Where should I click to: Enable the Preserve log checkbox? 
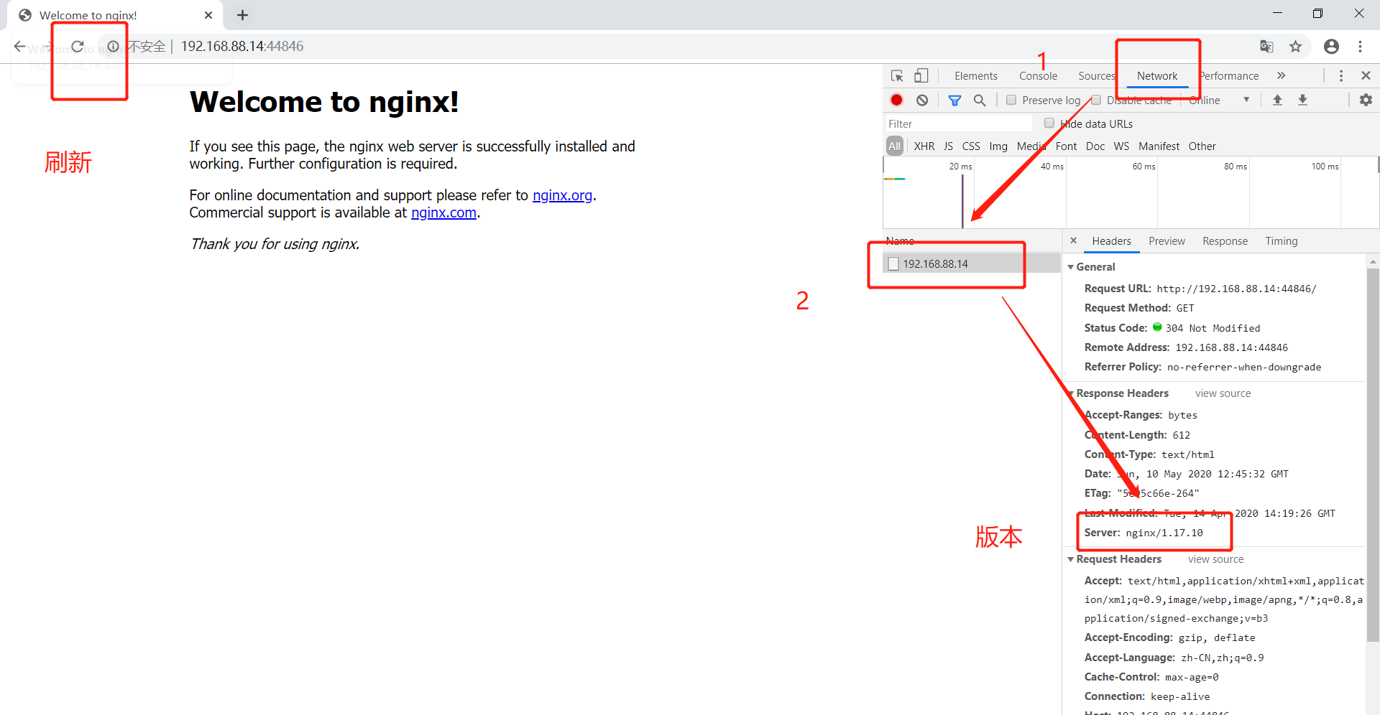tap(1011, 100)
